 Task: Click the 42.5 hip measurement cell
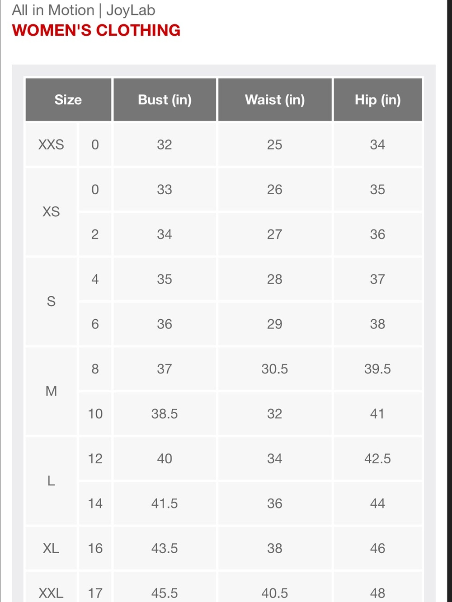378,458
